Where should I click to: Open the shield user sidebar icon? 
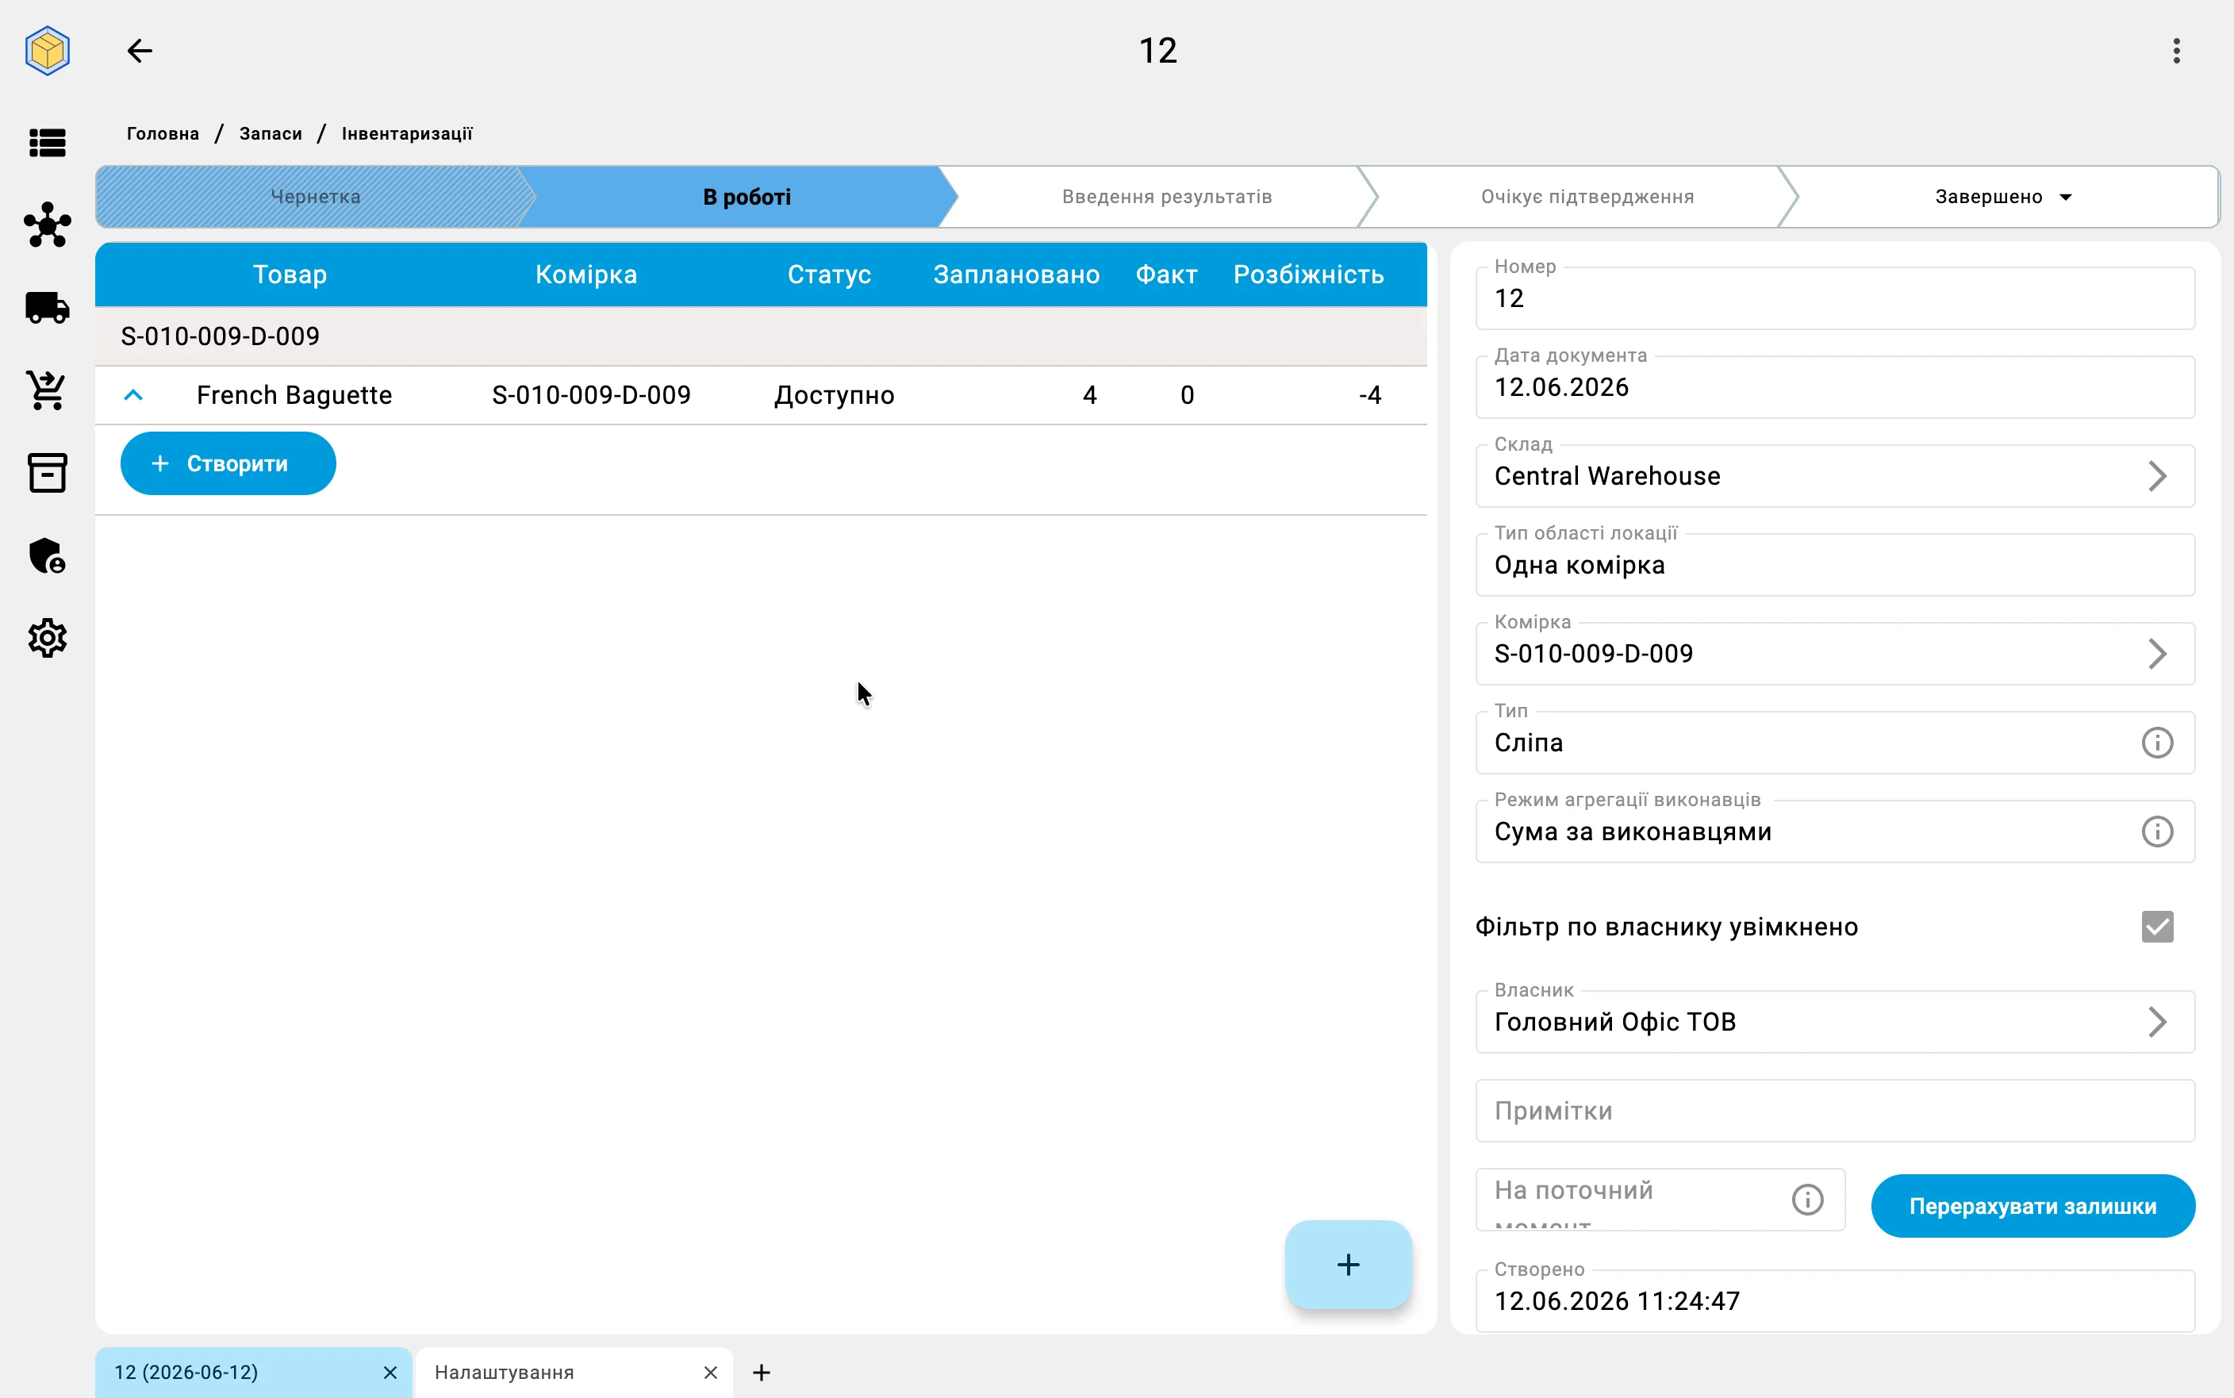pos(47,555)
